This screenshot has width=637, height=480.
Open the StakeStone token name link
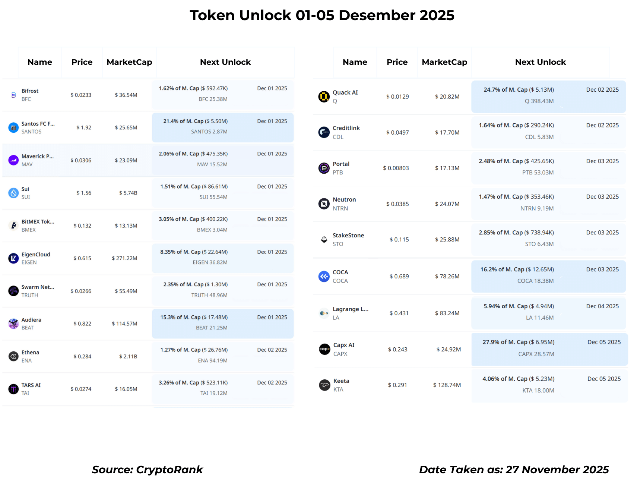coord(348,236)
